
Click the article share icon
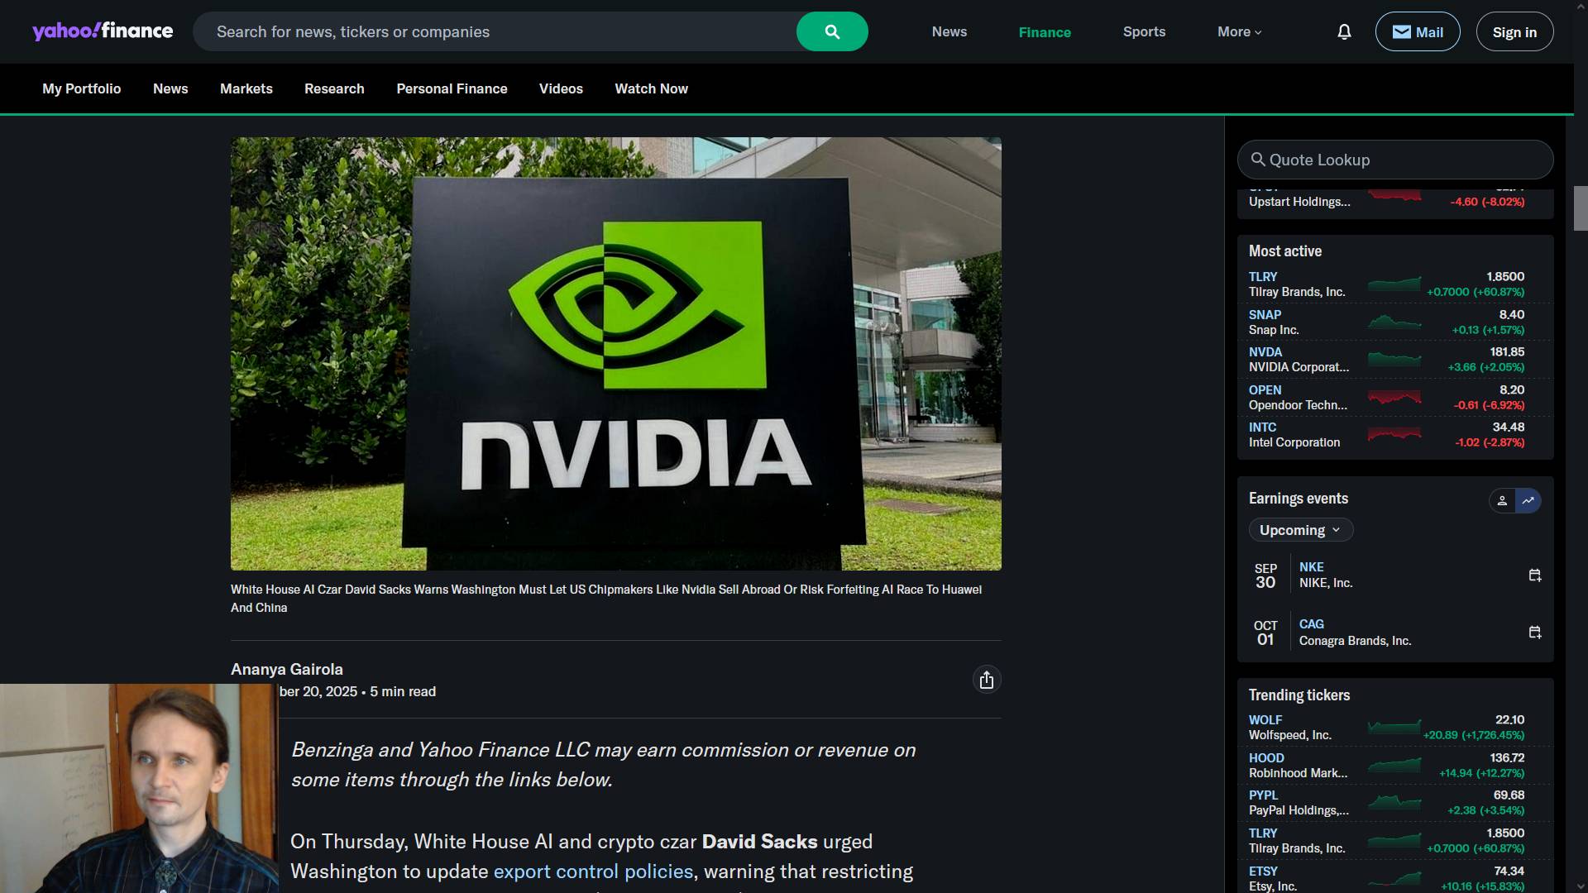[986, 680]
